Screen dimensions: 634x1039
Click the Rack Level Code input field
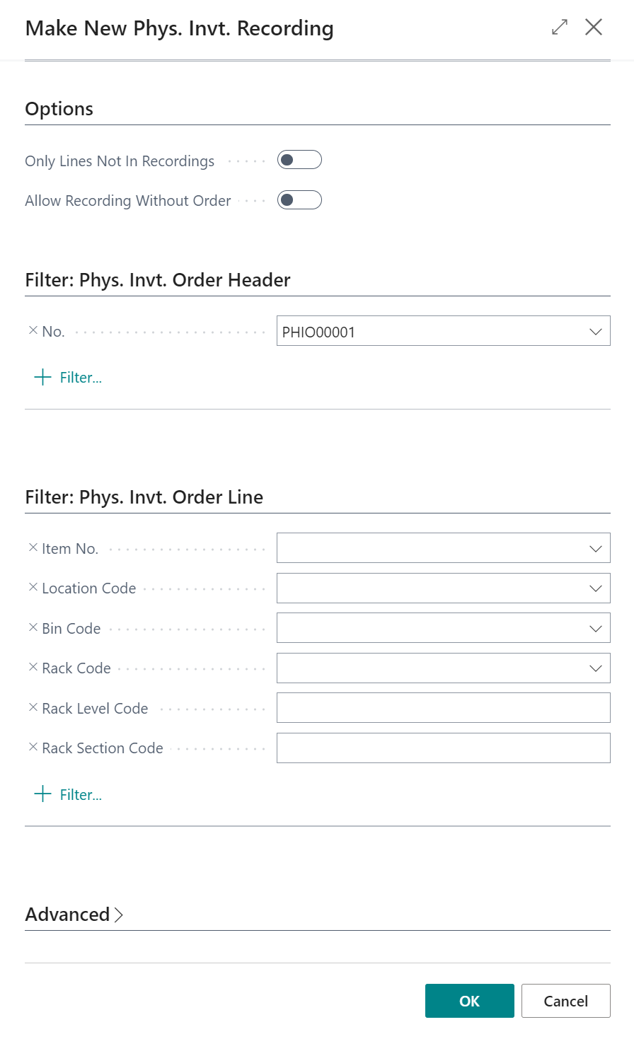[x=443, y=707]
